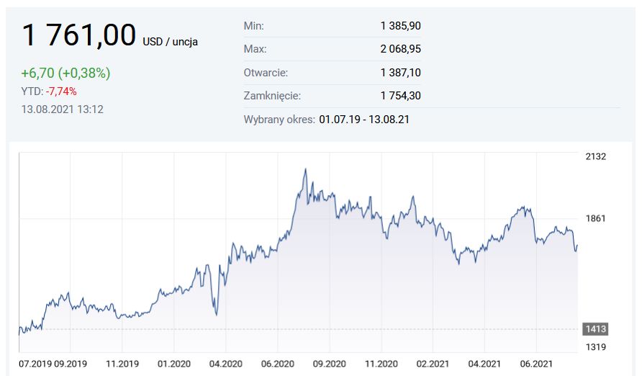Click the 2132 y-axis label
Screen dimensions: 642x376
pos(597,157)
